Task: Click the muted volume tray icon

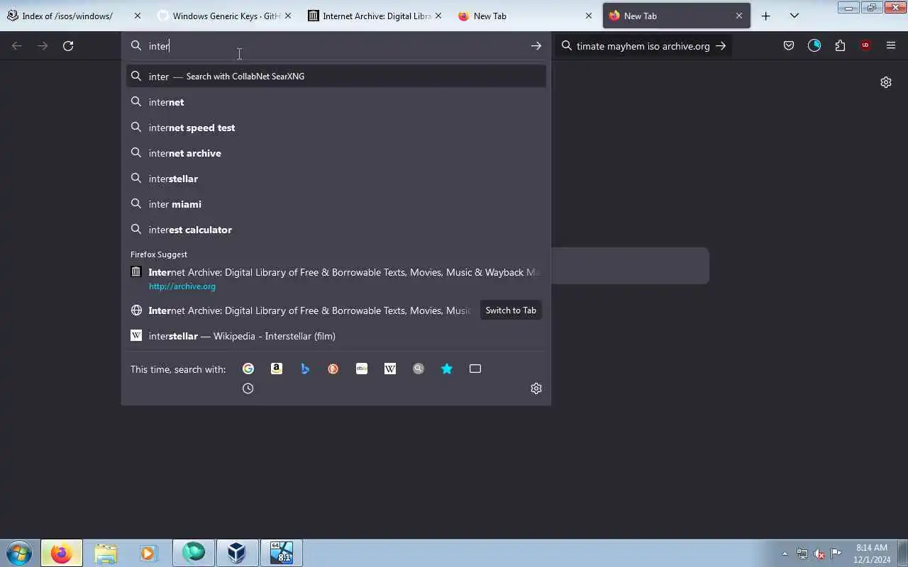Action: 819,554
